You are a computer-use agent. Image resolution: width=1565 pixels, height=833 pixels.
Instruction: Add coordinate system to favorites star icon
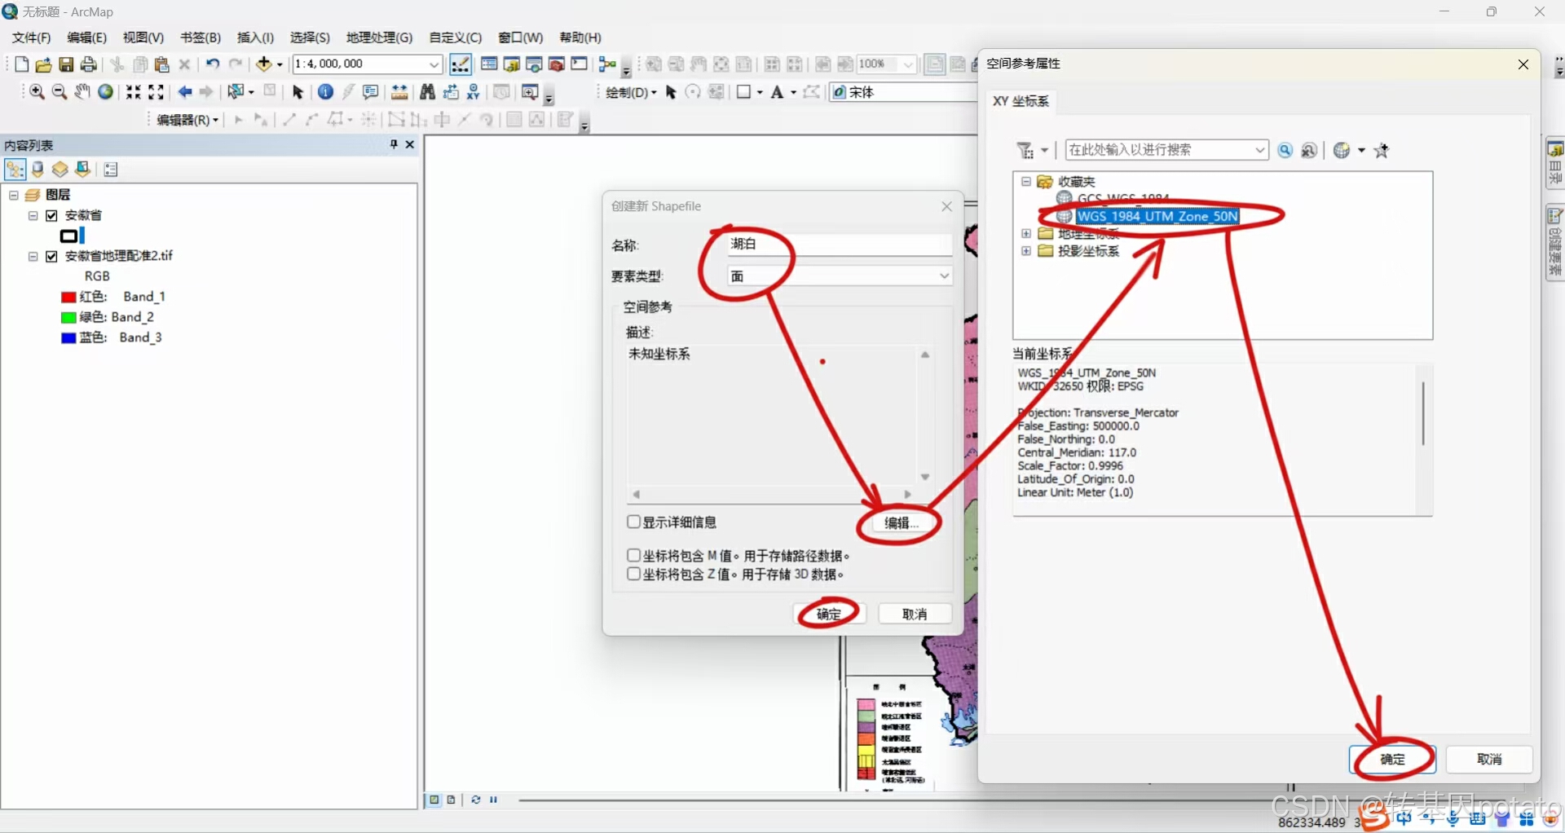(x=1382, y=151)
